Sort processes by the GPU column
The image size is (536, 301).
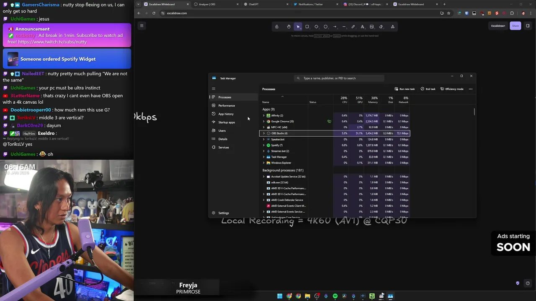point(356,99)
